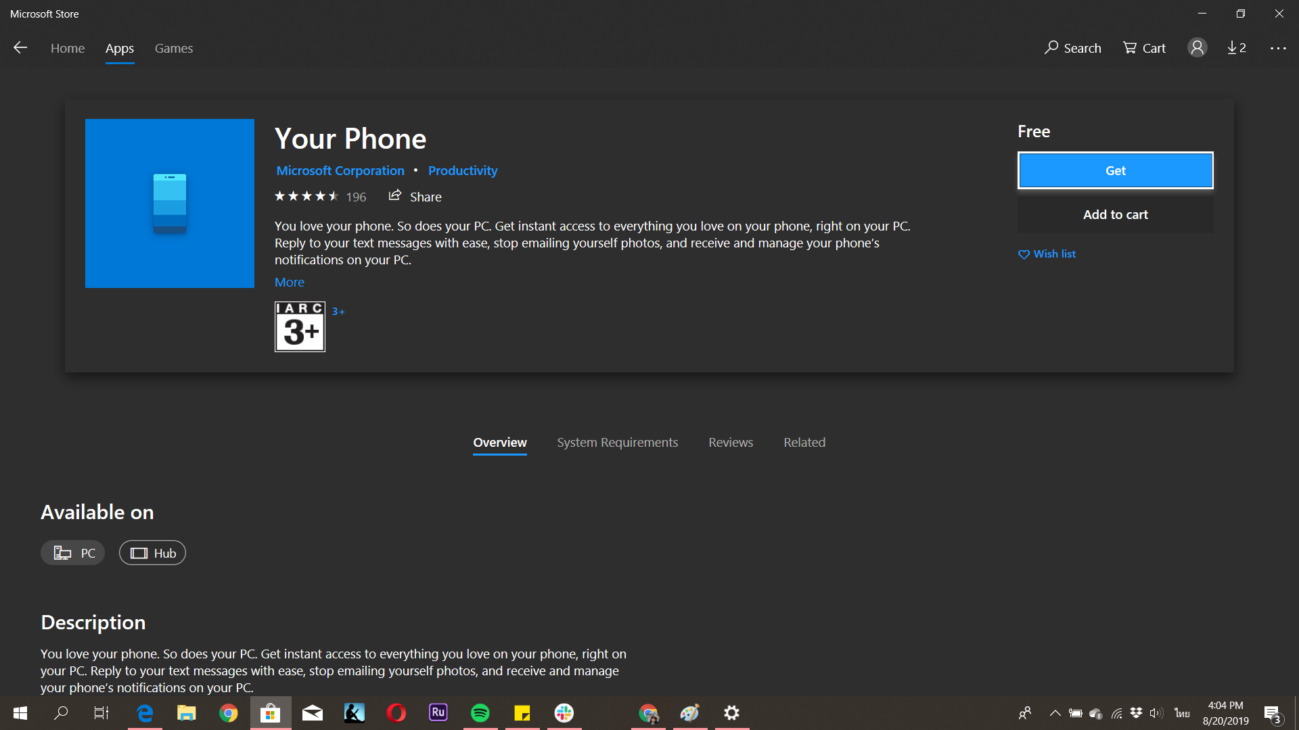Open Spotify from taskbar
This screenshot has width=1299, height=730.
tap(480, 713)
